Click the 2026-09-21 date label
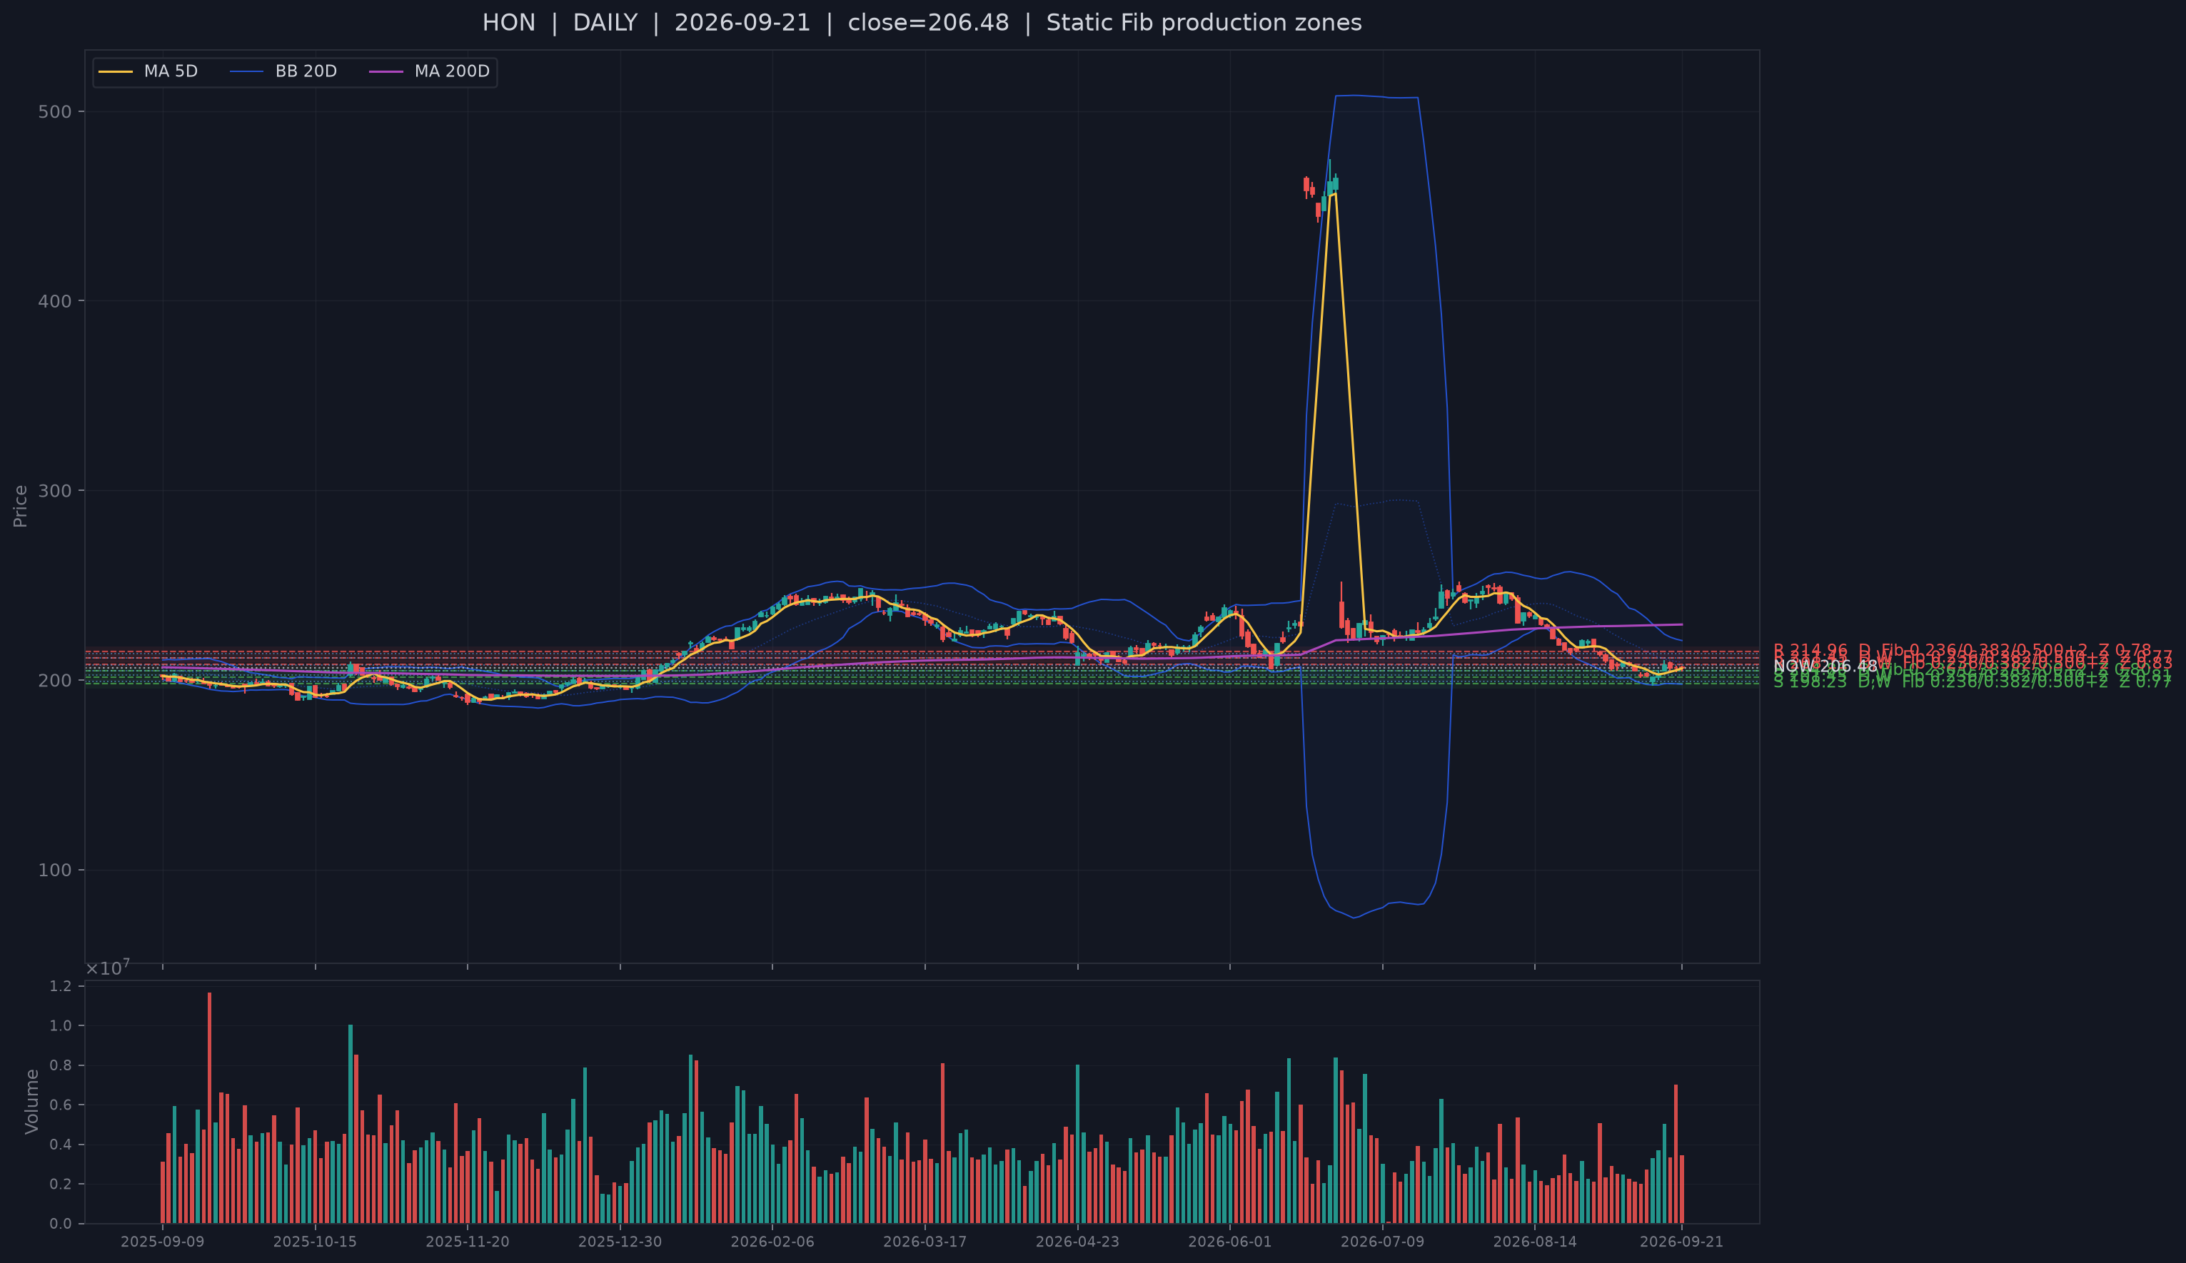This screenshot has width=2186, height=1263. click(x=1682, y=1242)
